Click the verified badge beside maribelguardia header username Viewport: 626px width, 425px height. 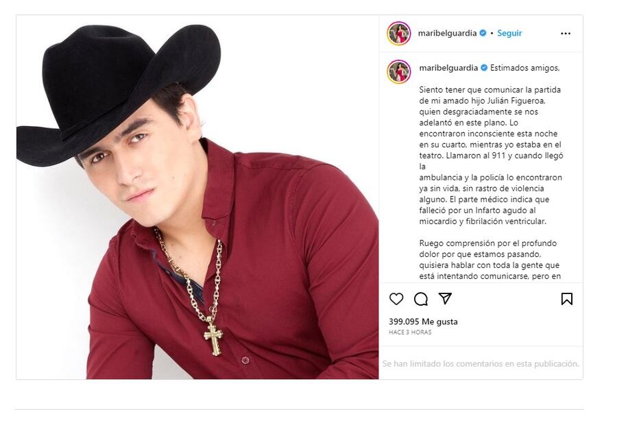(x=482, y=32)
